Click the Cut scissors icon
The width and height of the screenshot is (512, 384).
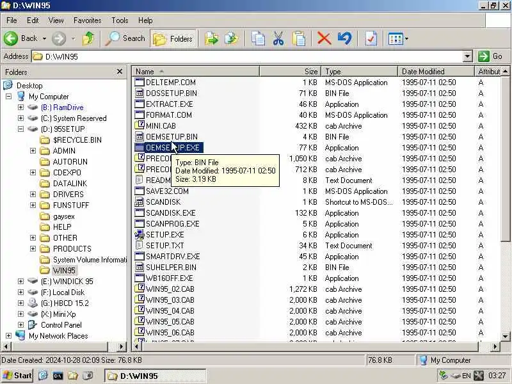pos(278,38)
